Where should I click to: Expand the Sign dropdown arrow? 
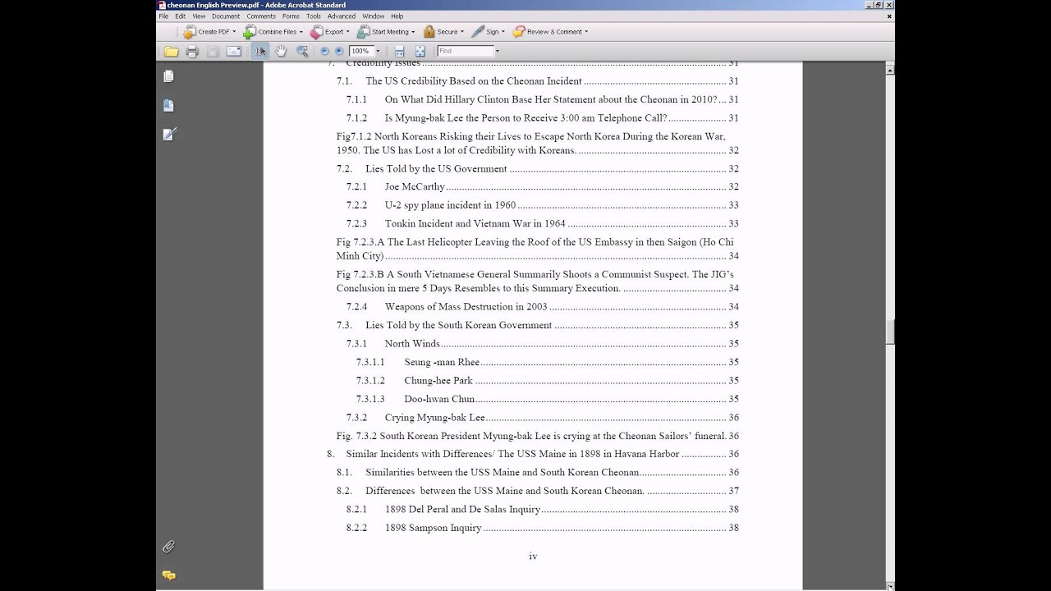pyautogui.click(x=503, y=32)
